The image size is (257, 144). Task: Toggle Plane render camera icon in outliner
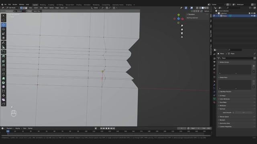[254, 16]
